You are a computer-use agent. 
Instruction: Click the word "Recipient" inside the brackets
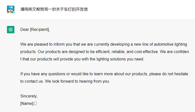click(39, 29)
